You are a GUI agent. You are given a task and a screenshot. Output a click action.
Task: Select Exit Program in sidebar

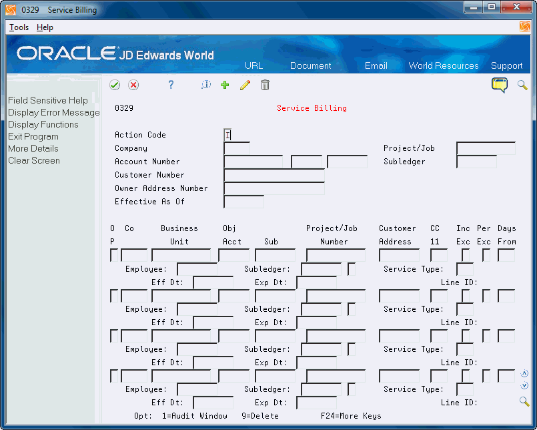33,136
